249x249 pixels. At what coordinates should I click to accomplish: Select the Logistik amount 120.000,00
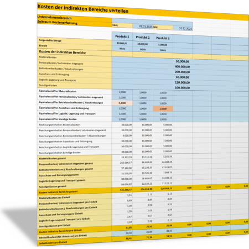(182, 82)
